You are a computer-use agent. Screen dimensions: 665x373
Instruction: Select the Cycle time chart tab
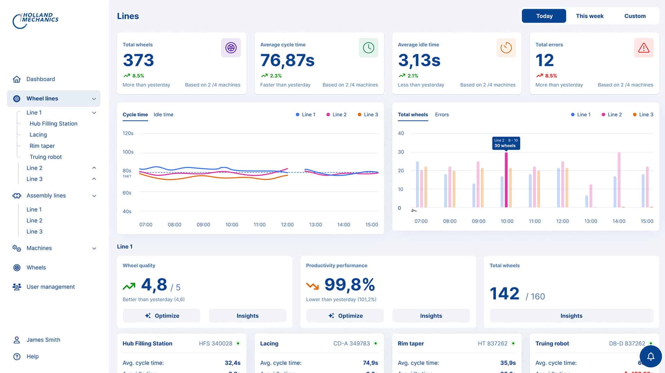(x=135, y=115)
